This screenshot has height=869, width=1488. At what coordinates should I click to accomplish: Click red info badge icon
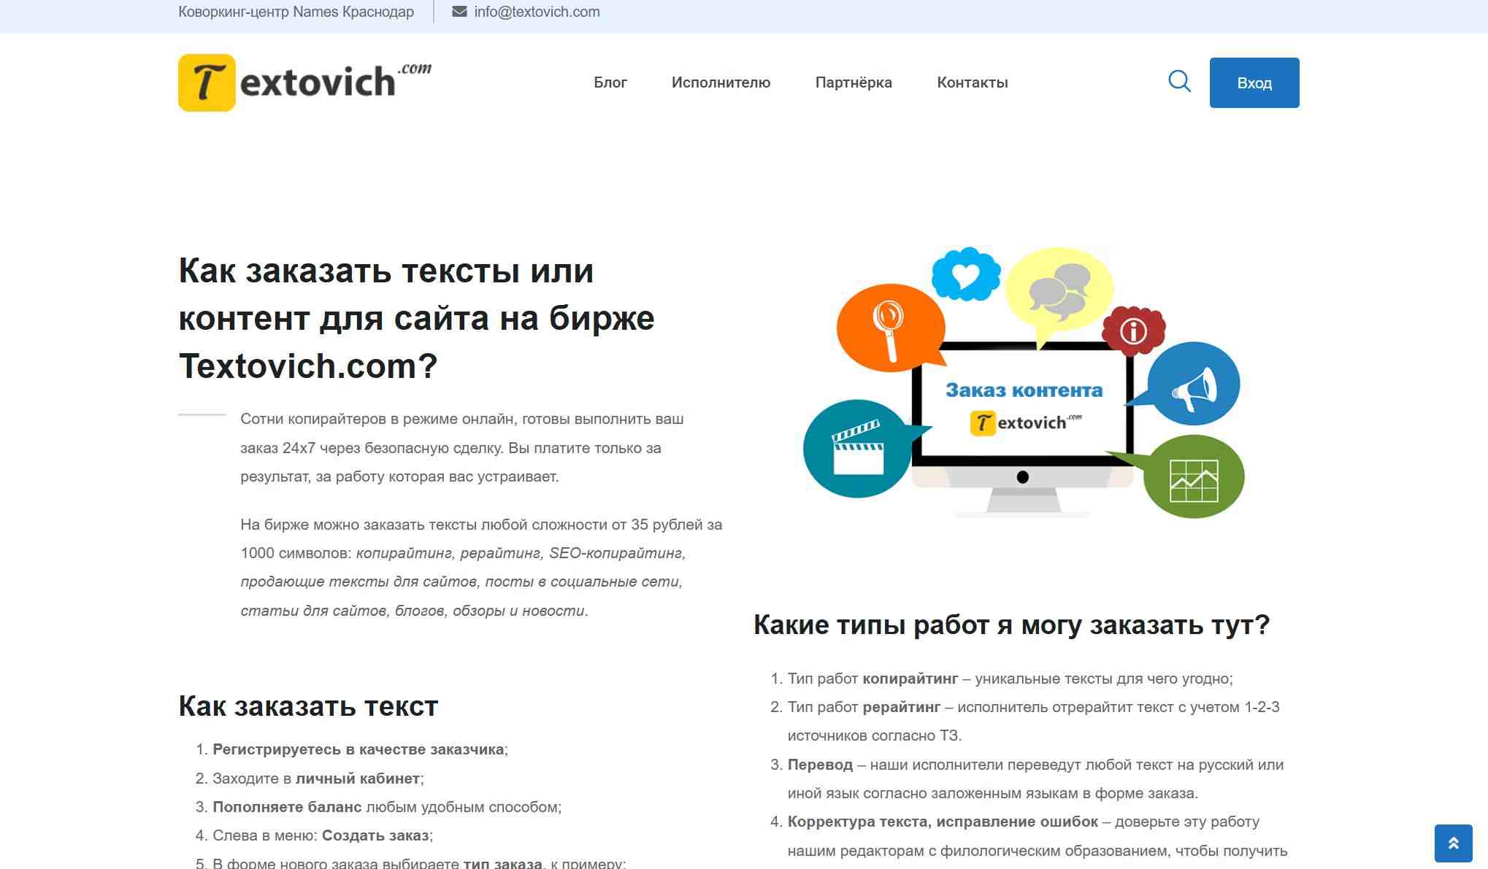1133,331
